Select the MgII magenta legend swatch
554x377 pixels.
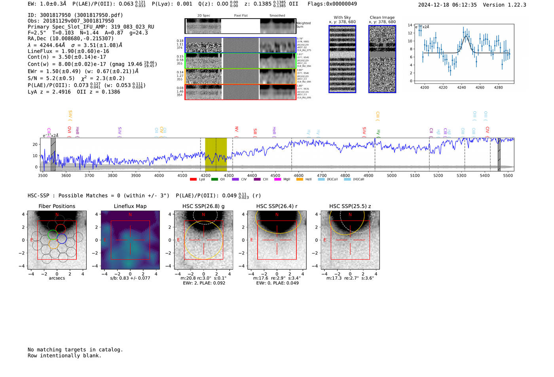[277, 180]
